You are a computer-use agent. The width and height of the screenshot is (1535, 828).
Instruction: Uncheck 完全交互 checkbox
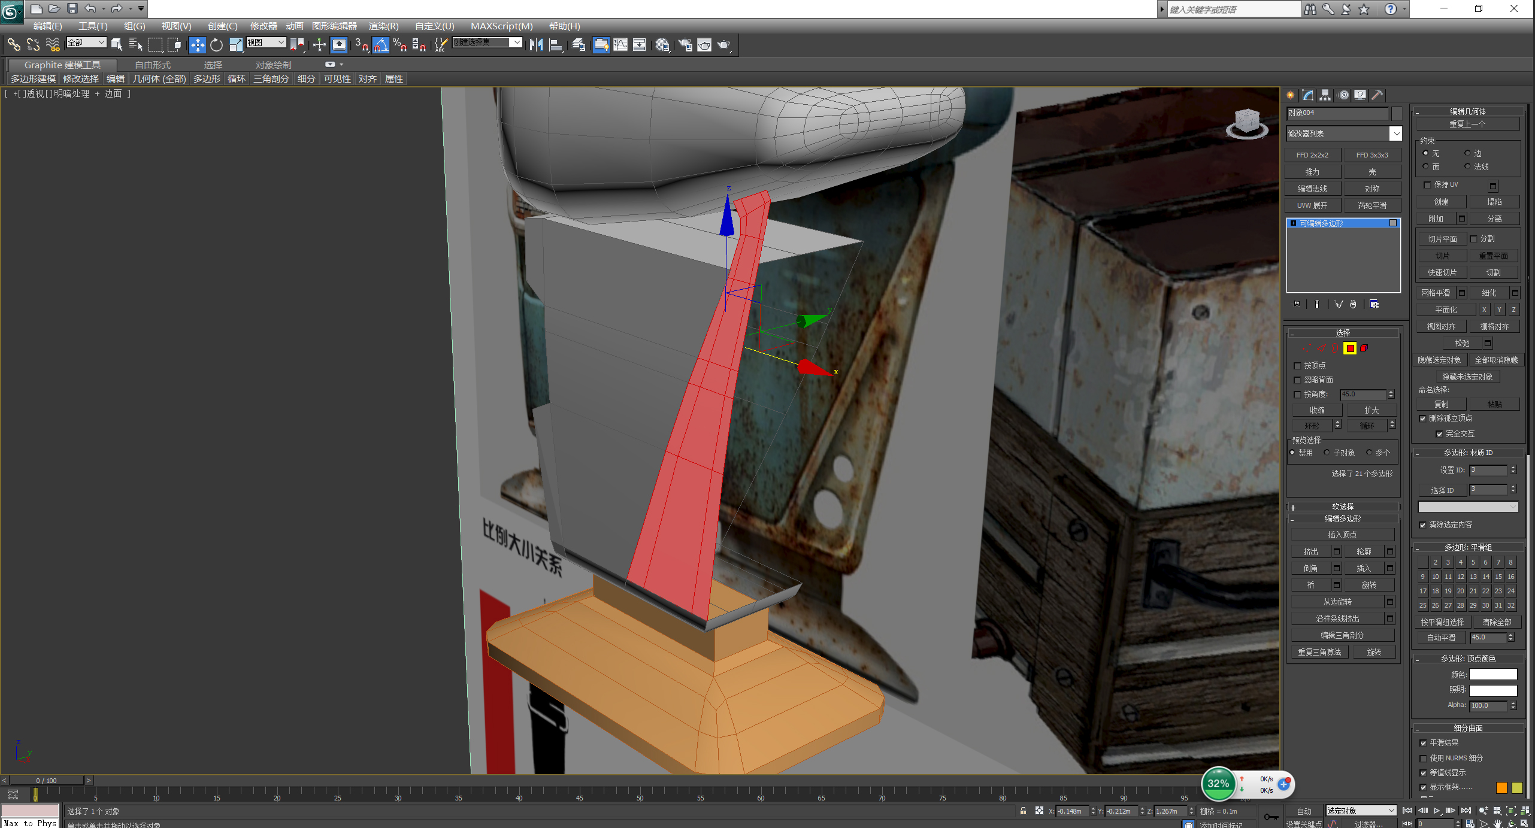[x=1439, y=434]
